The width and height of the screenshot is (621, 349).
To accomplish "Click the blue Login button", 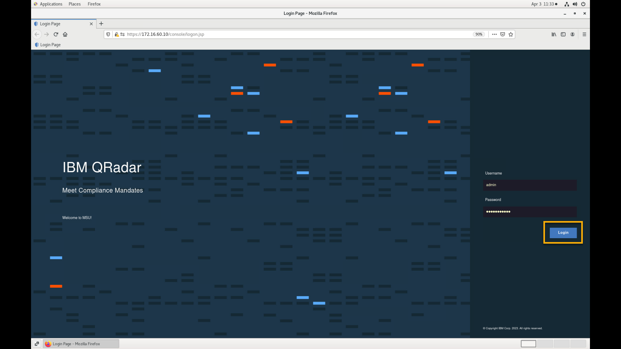I will pyautogui.click(x=563, y=233).
